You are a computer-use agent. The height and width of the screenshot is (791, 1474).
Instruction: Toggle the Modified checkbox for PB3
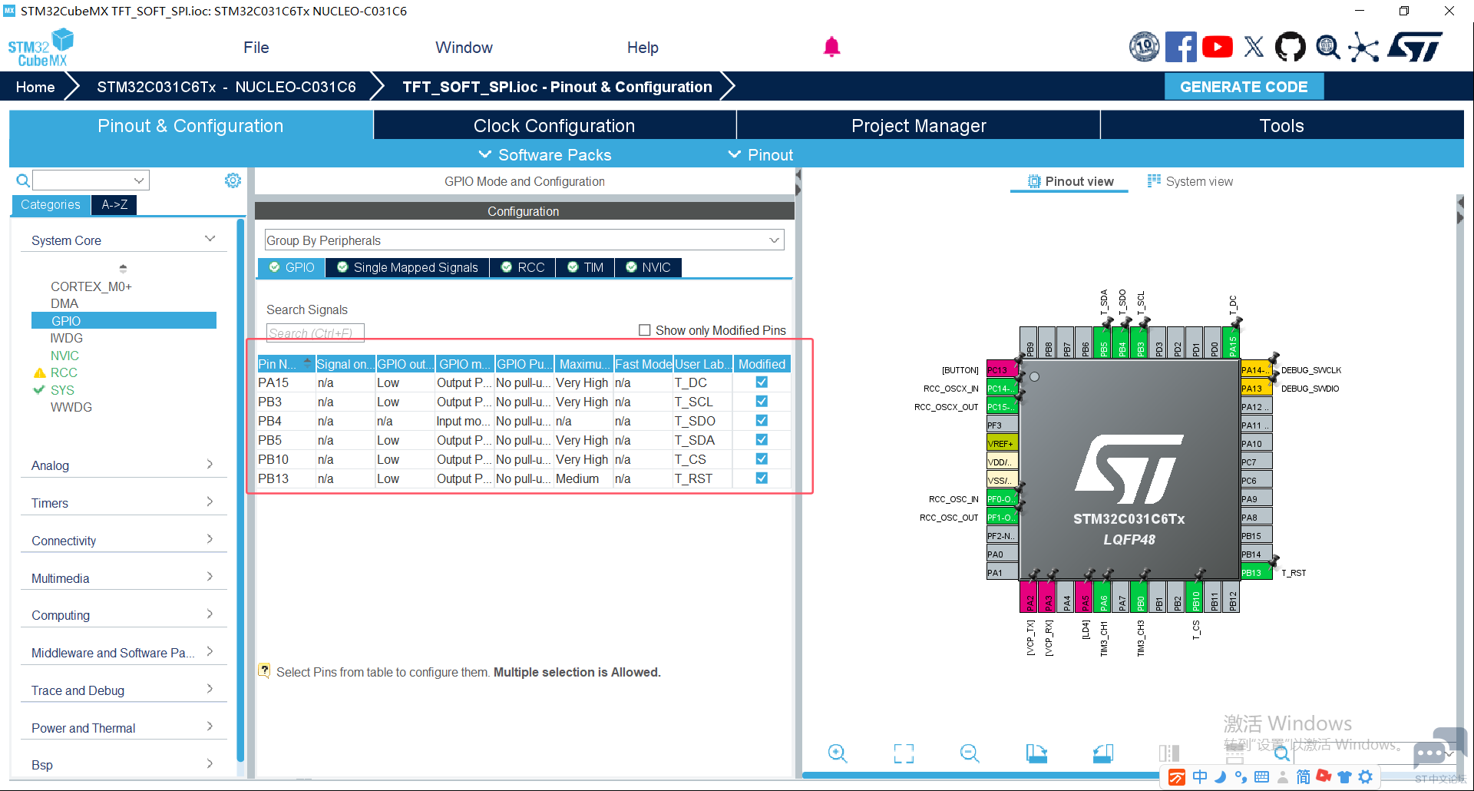[x=762, y=401]
